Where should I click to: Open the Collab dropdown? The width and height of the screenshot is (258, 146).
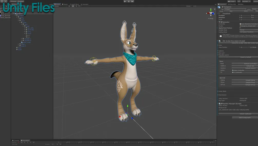point(232,1)
